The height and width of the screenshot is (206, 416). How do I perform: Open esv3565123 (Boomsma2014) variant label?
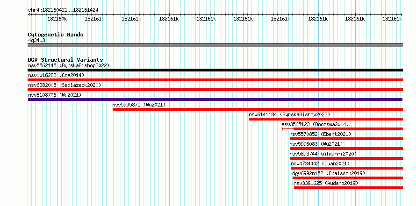(x=315, y=124)
